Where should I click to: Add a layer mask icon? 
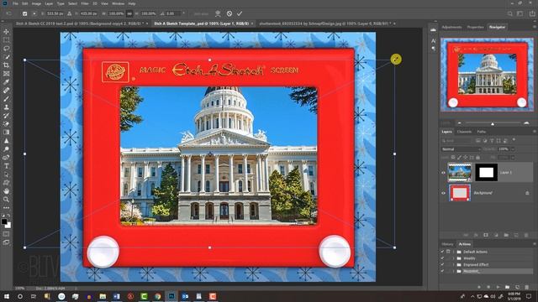[486, 235]
